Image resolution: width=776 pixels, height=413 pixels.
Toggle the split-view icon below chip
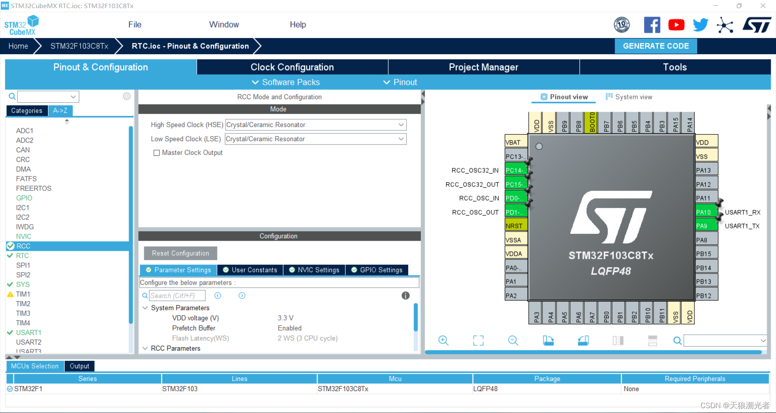618,341
